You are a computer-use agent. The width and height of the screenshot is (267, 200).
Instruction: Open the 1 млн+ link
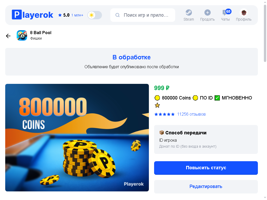click(x=77, y=15)
